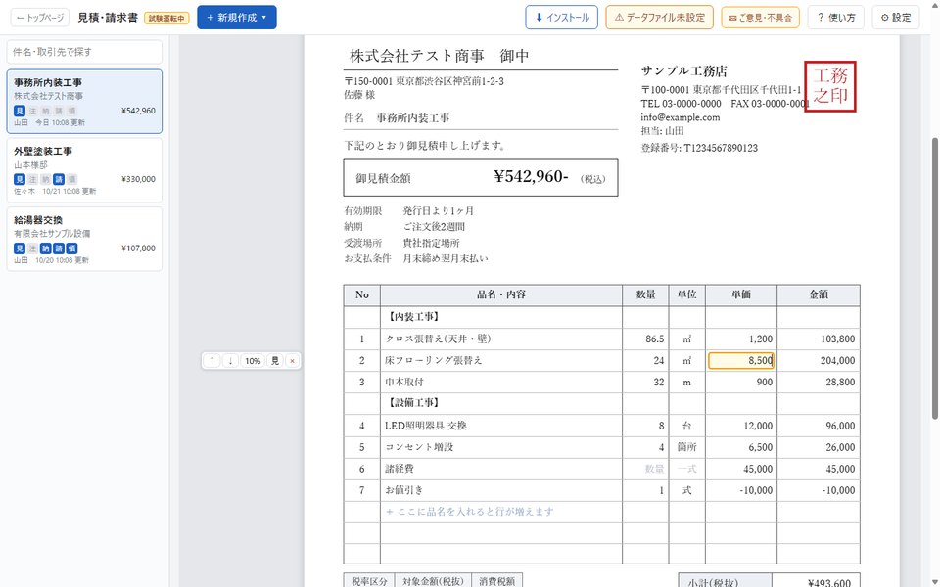Screen dimensions: 940x587
Task: Click the 納 badge on 事務所内装工事 card
Action: 46,111
